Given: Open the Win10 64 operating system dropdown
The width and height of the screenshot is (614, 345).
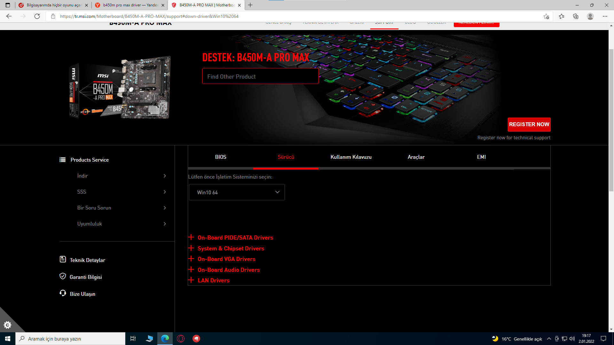Looking at the screenshot, I should pyautogui.click(x=237, y=192).
